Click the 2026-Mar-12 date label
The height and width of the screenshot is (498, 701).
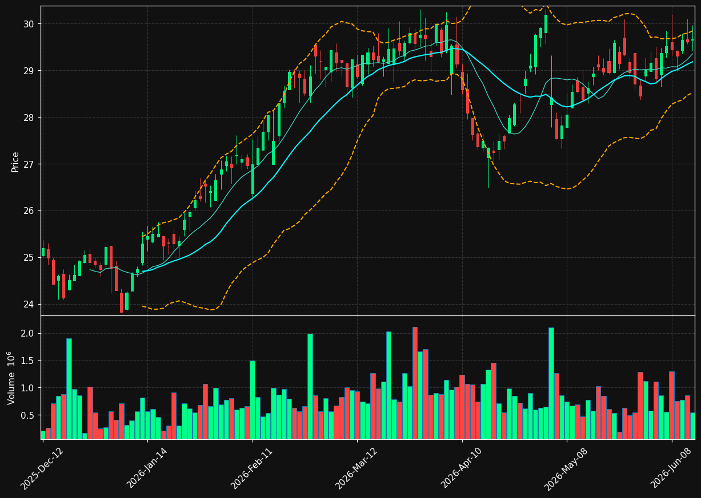point(356,468)
